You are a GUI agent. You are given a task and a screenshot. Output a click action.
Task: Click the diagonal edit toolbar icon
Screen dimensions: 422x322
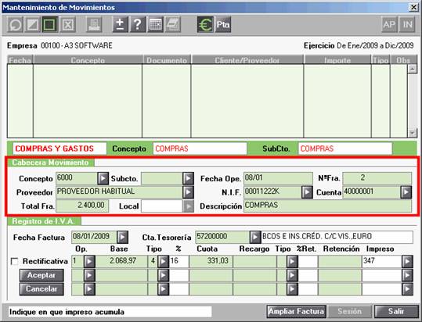coord(32,25)
